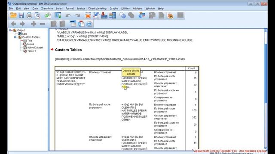
Task: Click the count cell showing 29
Action: click(195, 124)
